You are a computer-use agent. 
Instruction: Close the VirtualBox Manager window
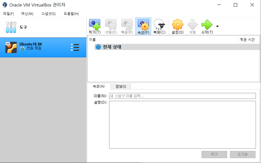252,5
